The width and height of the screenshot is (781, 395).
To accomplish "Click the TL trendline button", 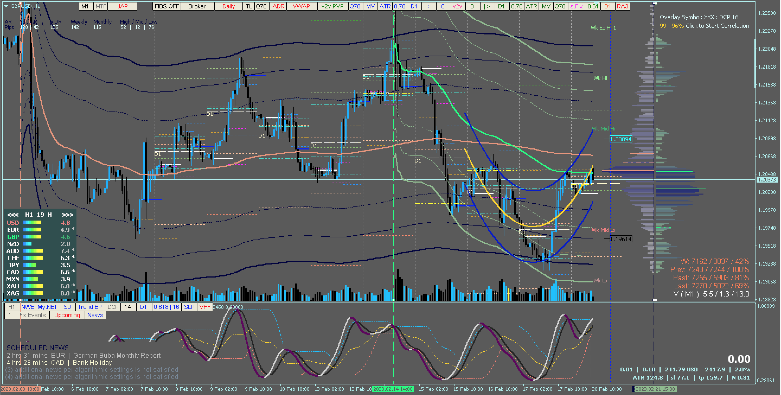I will (x=249, y=6).
